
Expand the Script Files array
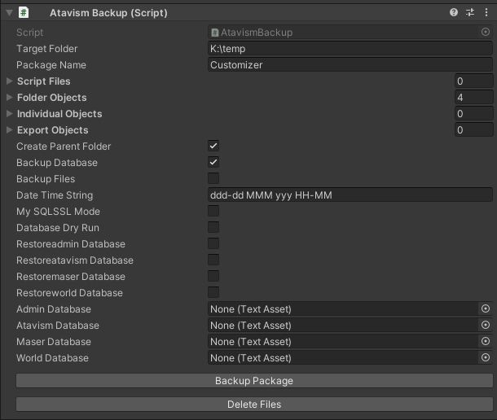(10, 81)
